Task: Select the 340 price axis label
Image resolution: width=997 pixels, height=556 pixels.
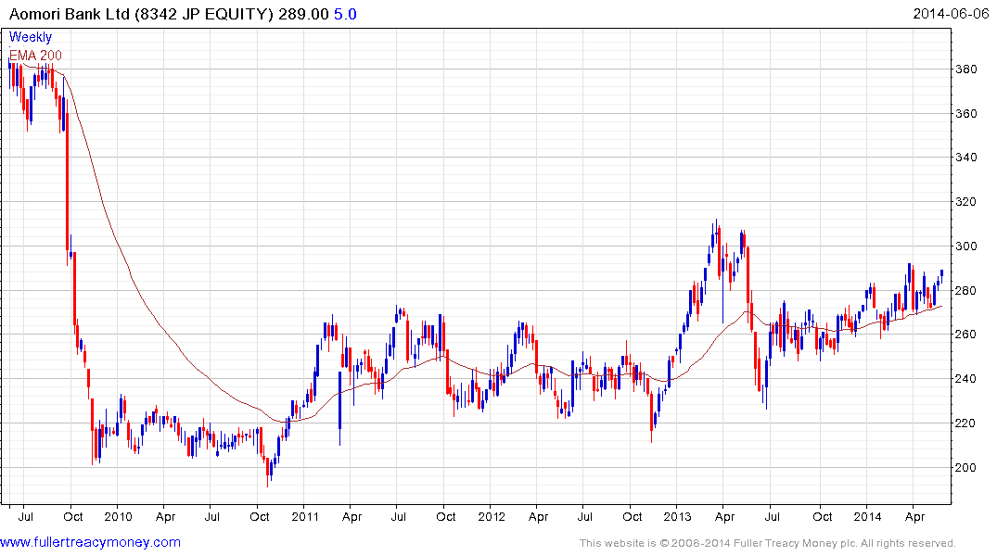Action: coord(966,157)
